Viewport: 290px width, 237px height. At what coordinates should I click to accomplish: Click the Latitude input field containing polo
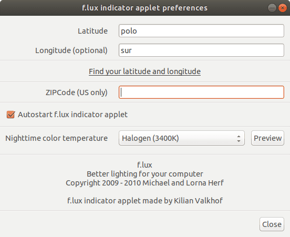pos(201,31)
